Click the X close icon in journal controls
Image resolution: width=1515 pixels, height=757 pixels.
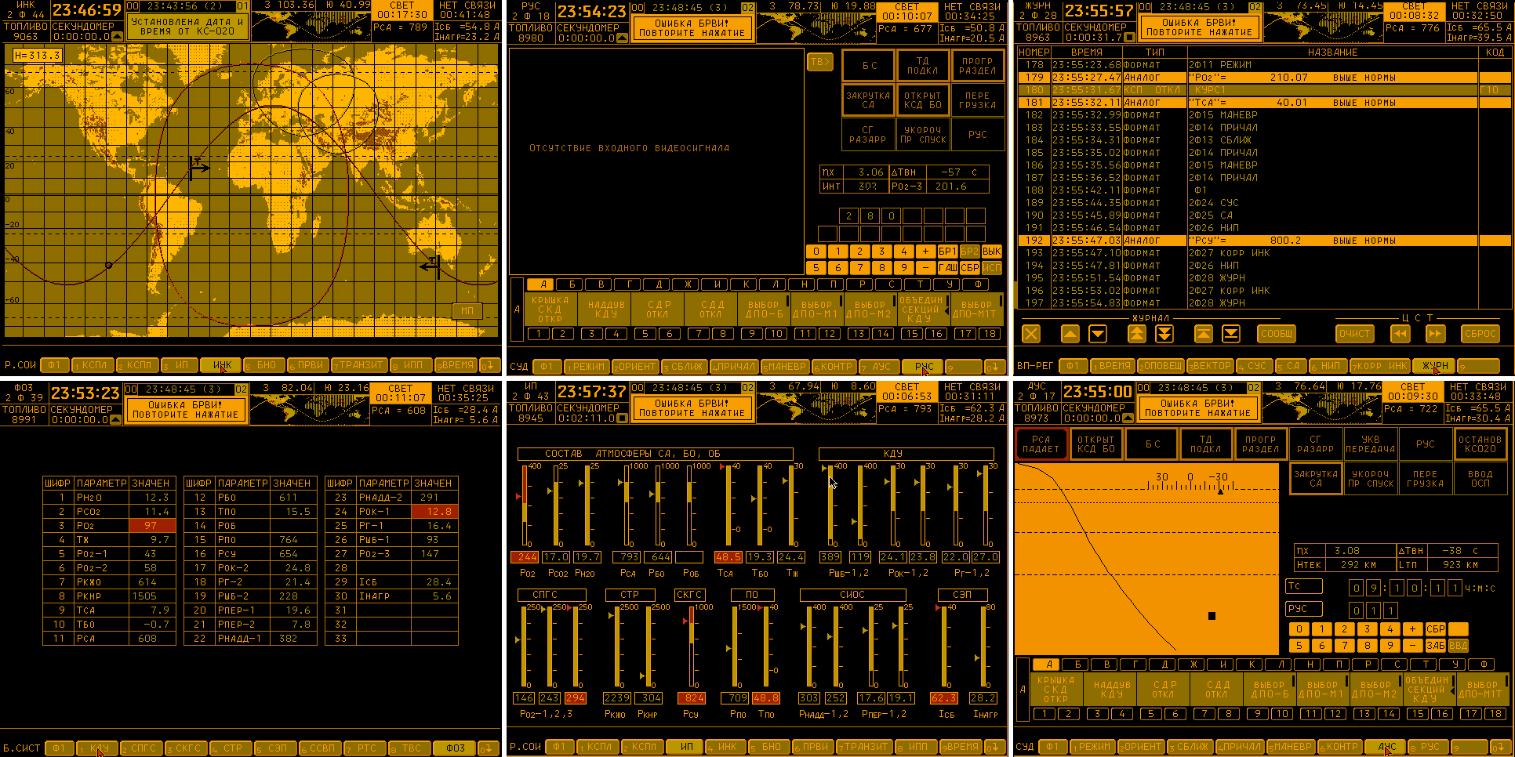(x=1031, y=334)
